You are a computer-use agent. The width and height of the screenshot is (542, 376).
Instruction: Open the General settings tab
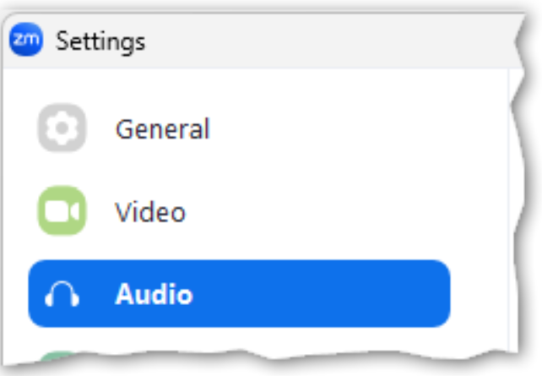pos(160,129)
